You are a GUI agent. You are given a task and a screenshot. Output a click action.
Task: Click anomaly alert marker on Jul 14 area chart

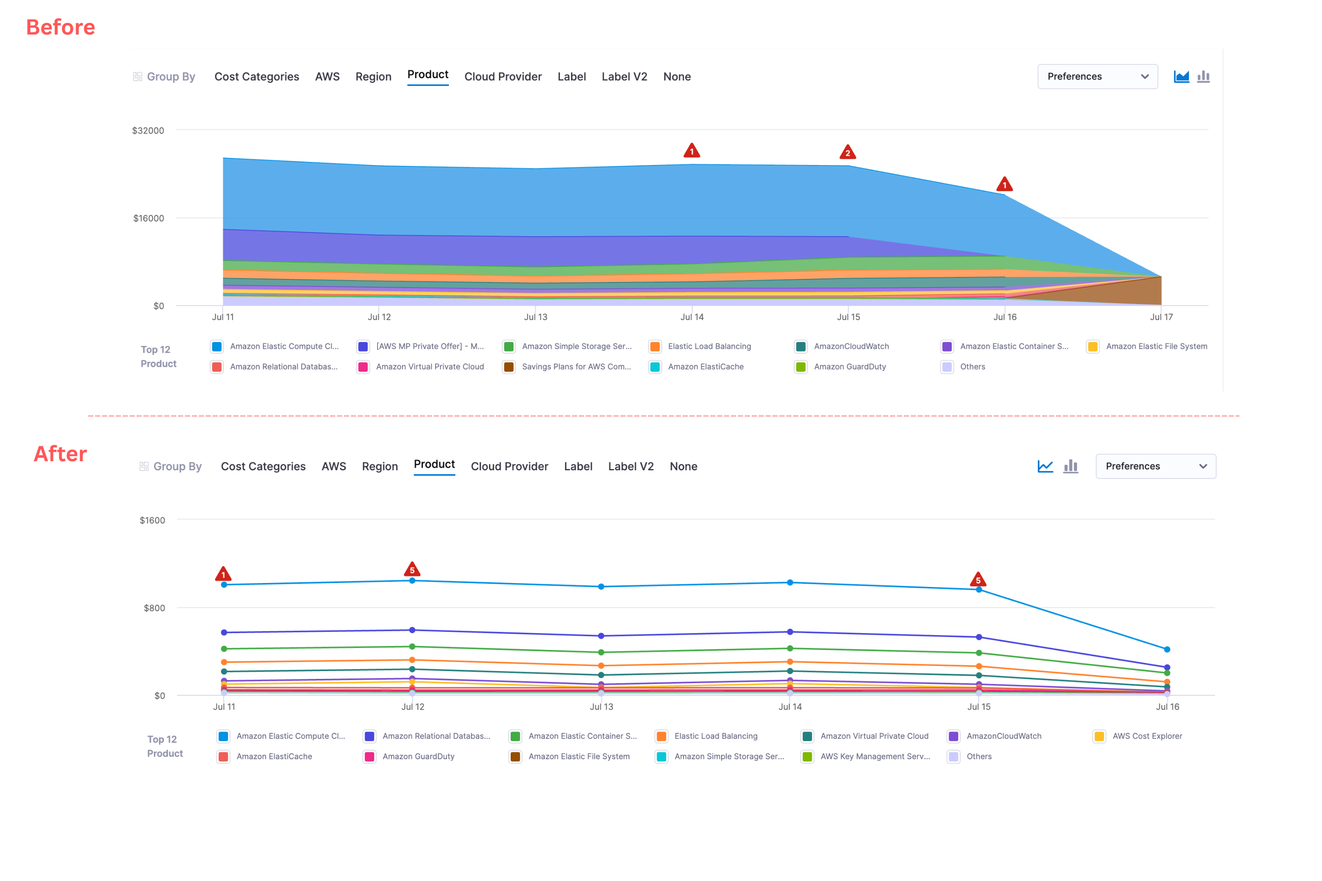pos(692,151)
